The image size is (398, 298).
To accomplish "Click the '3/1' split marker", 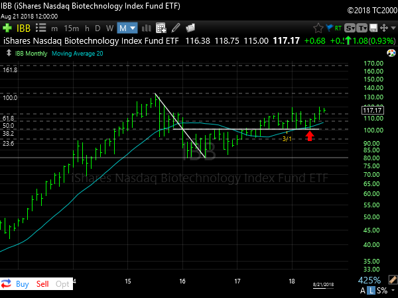I will click(287, 138).
